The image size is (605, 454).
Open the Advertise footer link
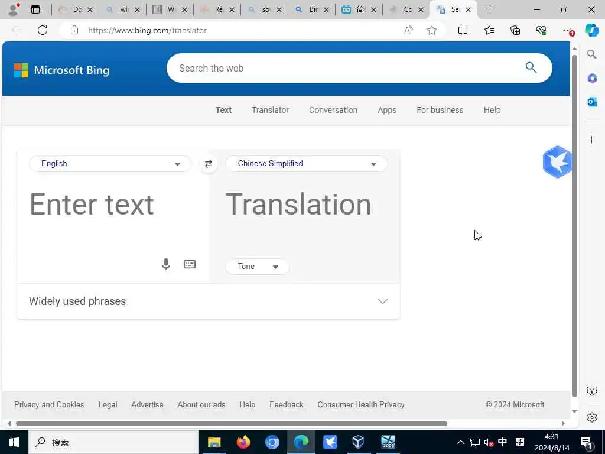(x=147, y=404)
